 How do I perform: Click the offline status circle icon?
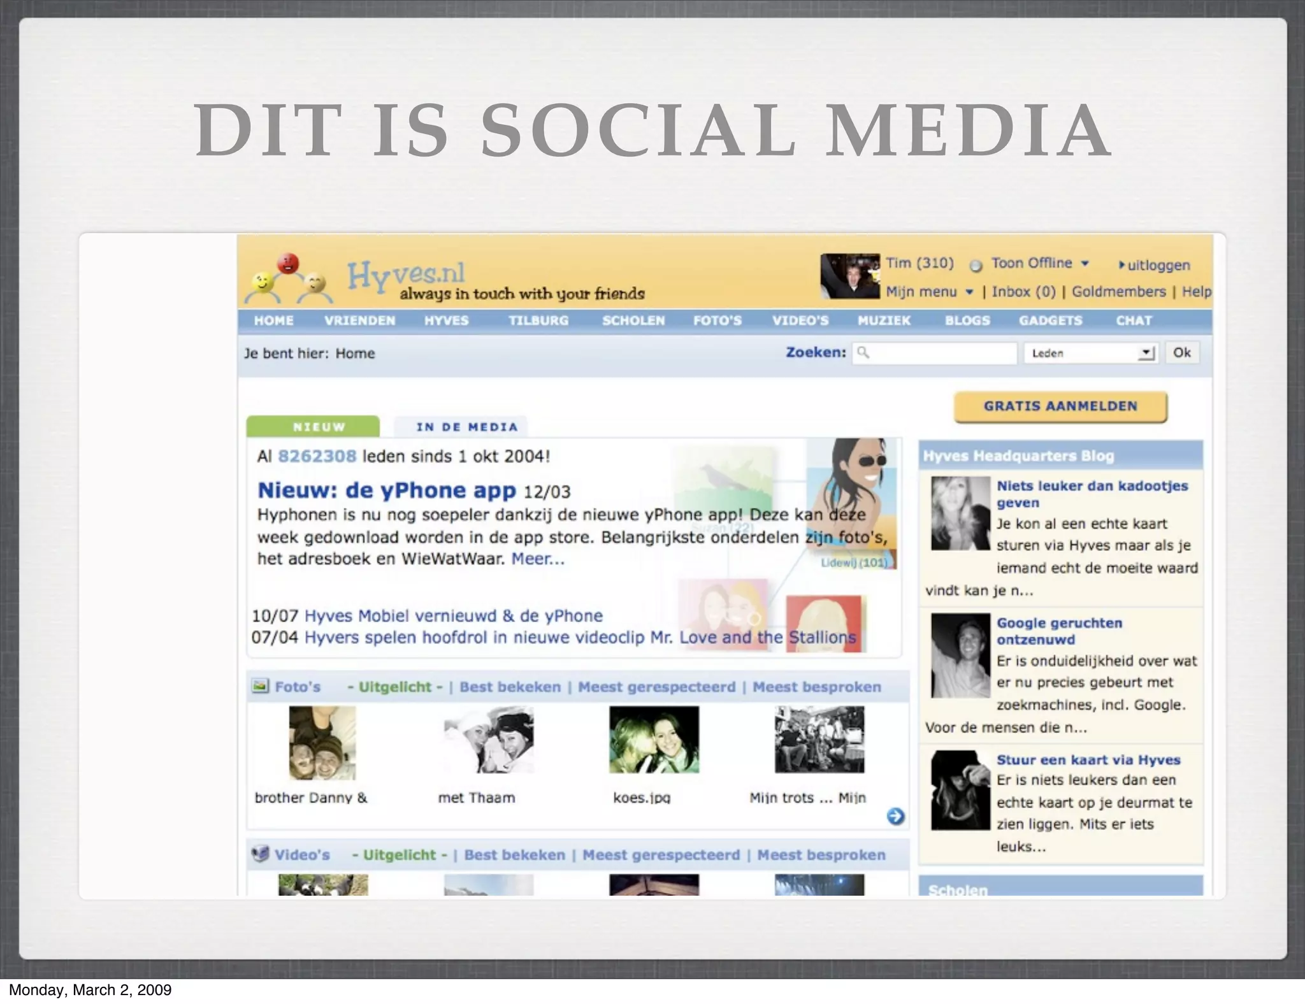976,265
